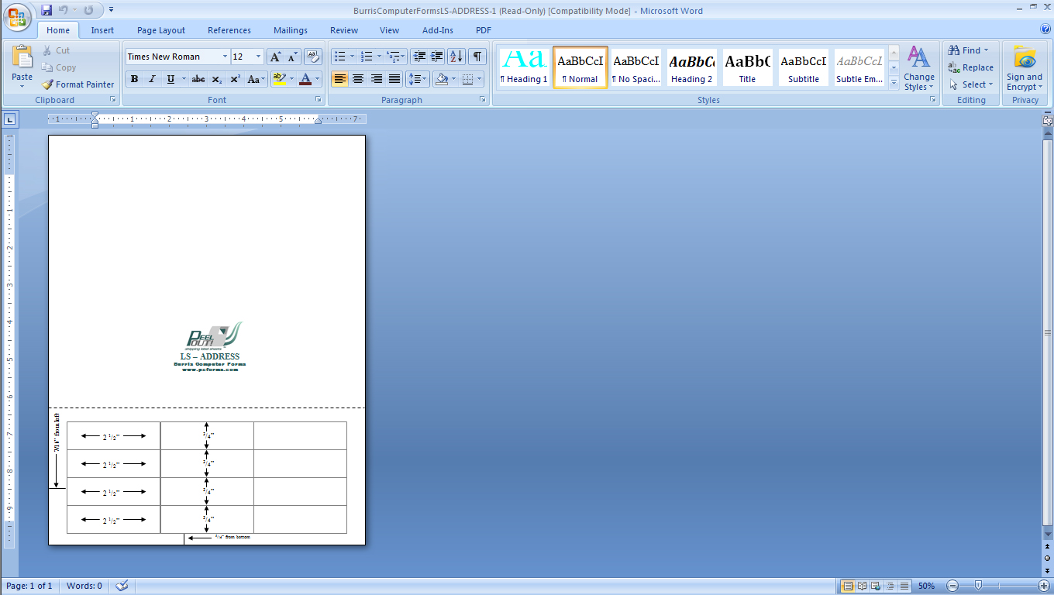The image size is (1054, 595).
Task: Click the Office Button logo
Action: [x=17, y=16]
